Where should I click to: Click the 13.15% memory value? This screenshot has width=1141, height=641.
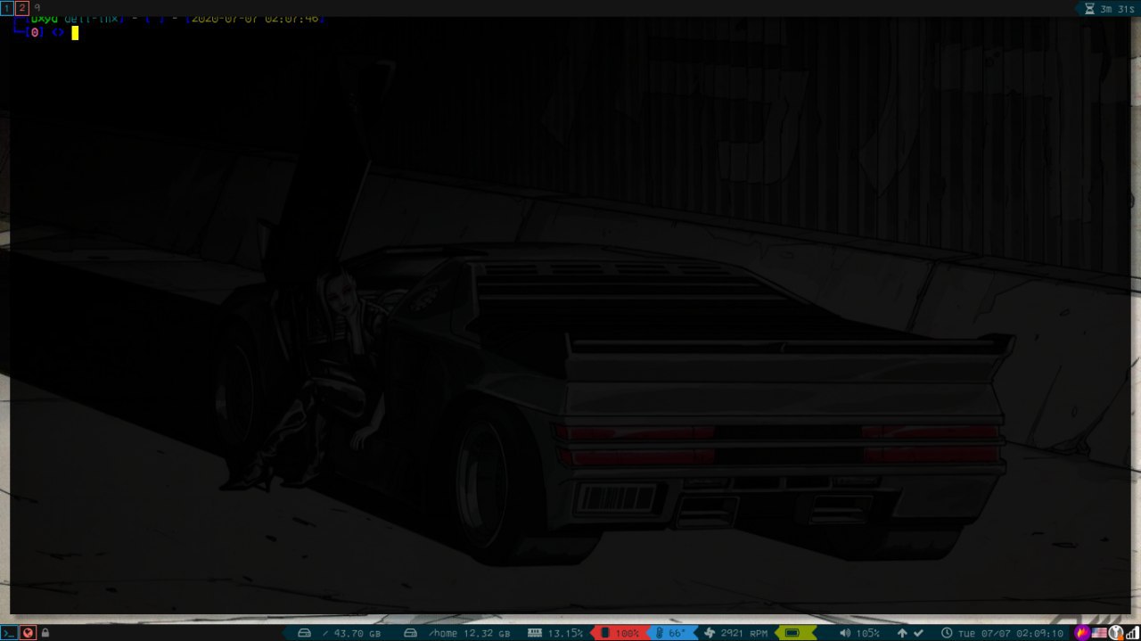coord(565,634)
